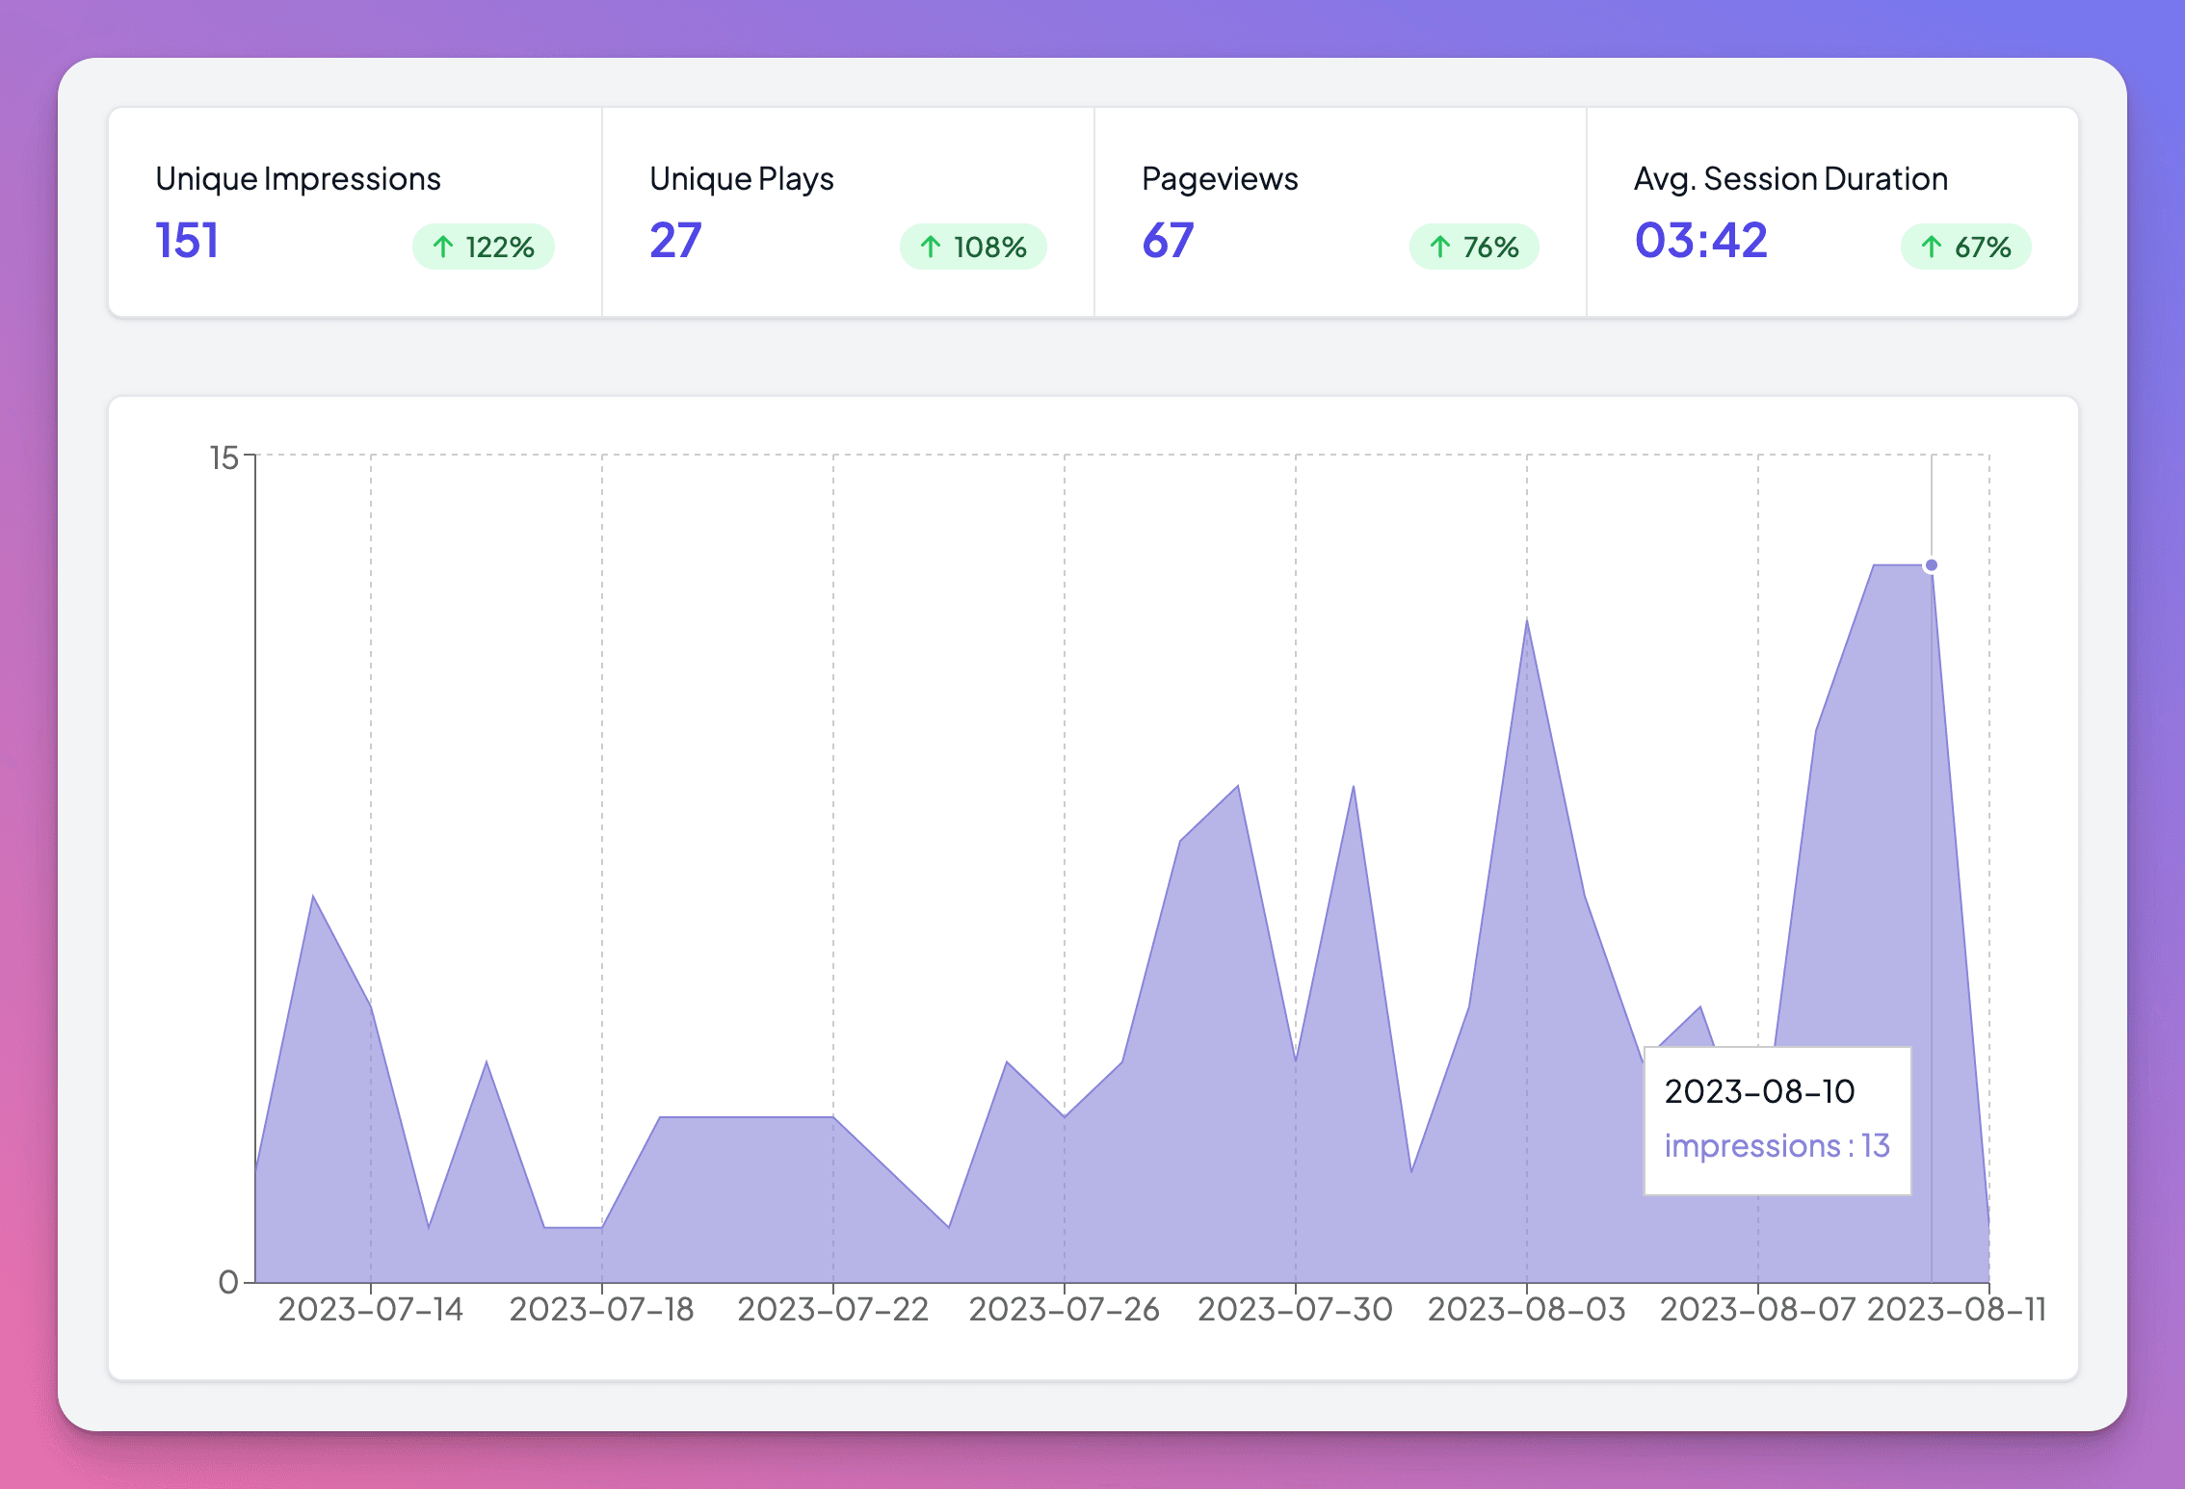Select the Unique Impressions label
This screenshot has width=2185, height=1489.
[x=298, y=179]
